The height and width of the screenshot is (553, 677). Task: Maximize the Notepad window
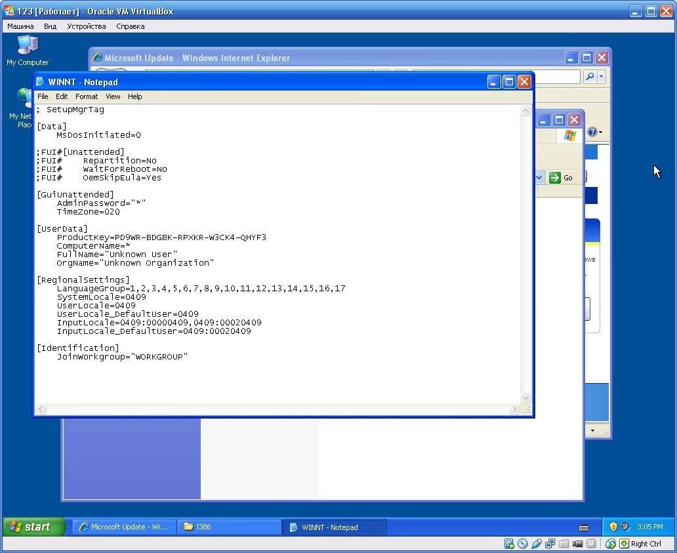[x=509, y=81]
